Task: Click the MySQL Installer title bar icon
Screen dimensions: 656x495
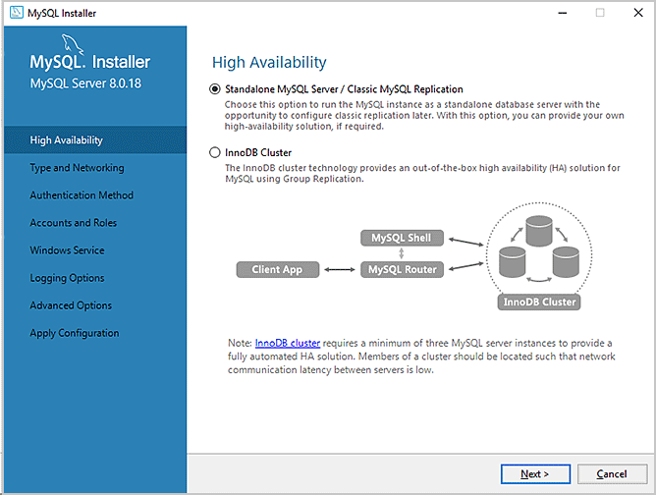Action: pos(17,13)
